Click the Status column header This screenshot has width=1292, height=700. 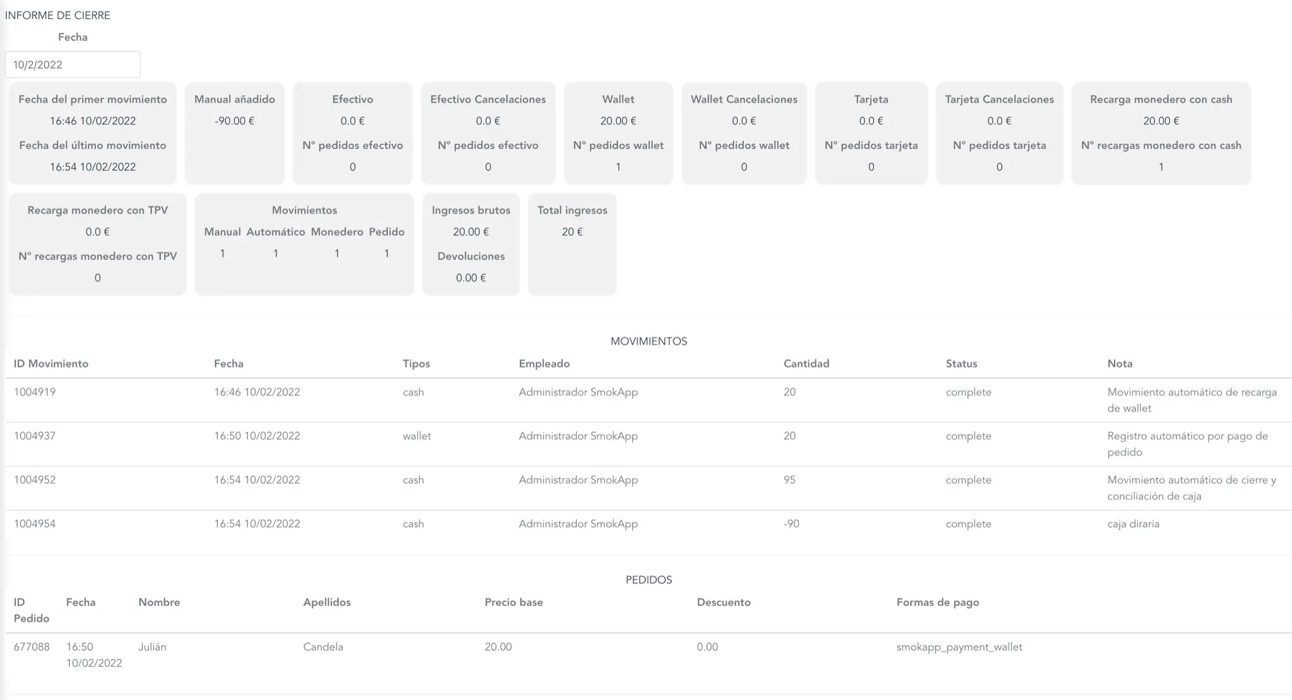(961, 364)
